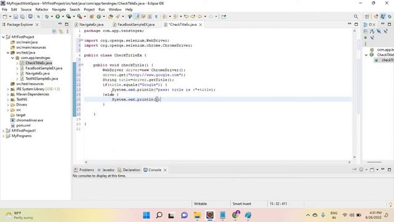Click the External Tools run icon
The width and height of the screenshot is (394, 222).
(x=79, y=17)
